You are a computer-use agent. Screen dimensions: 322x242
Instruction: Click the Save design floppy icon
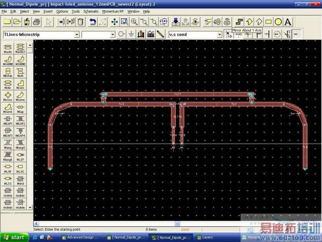tap(27, 22)
